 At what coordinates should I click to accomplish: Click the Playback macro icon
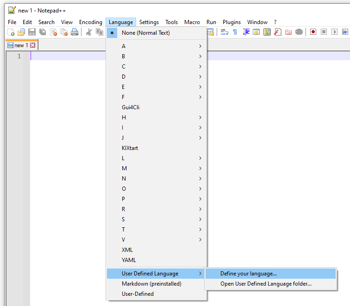pos(334,32)
